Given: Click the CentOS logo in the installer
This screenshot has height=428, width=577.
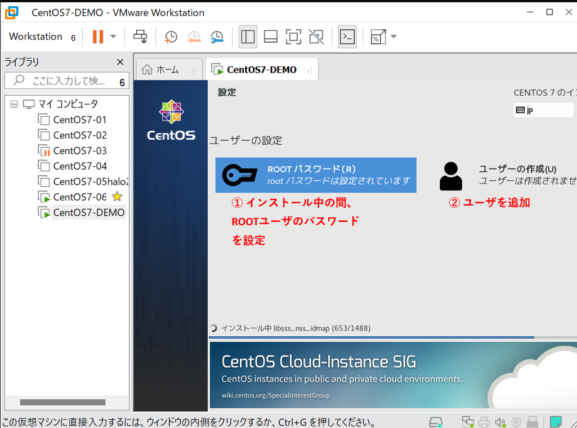Looking at the screenshot, I should coord(171,121).
